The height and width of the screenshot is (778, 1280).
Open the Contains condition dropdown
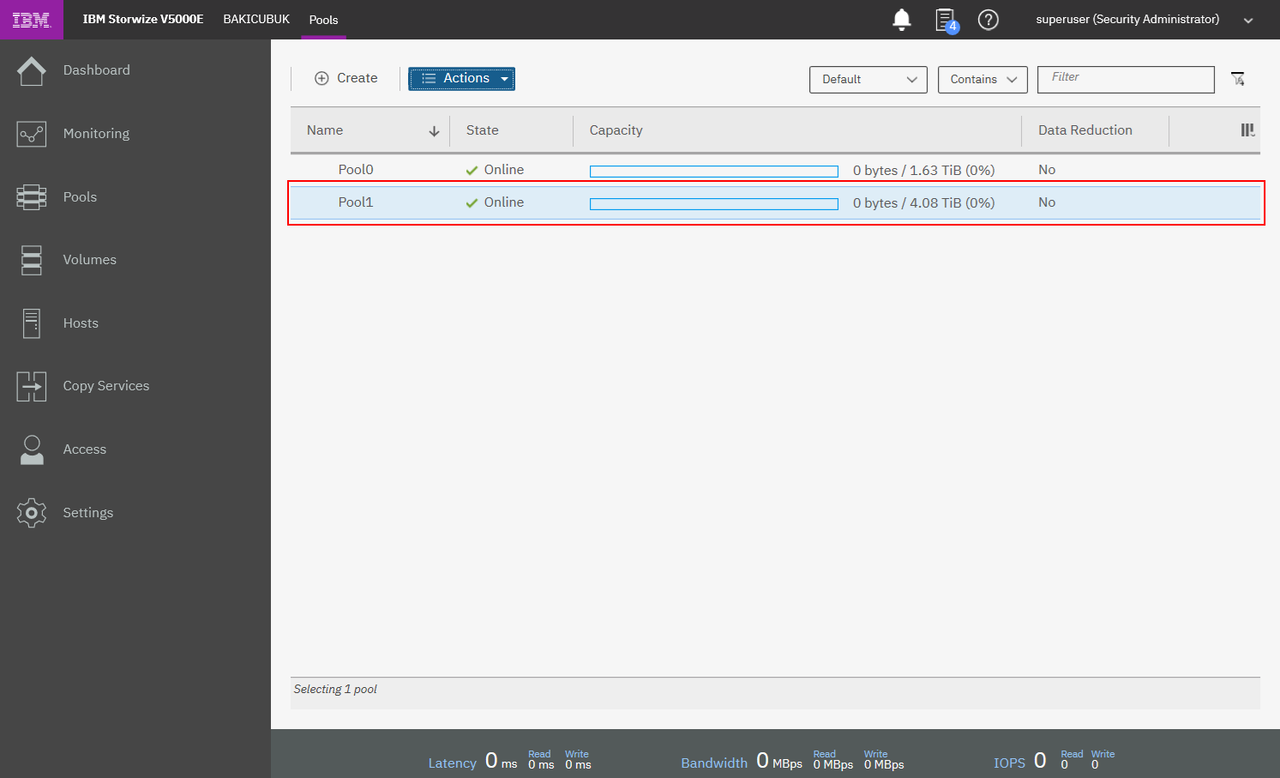(983, 80)
